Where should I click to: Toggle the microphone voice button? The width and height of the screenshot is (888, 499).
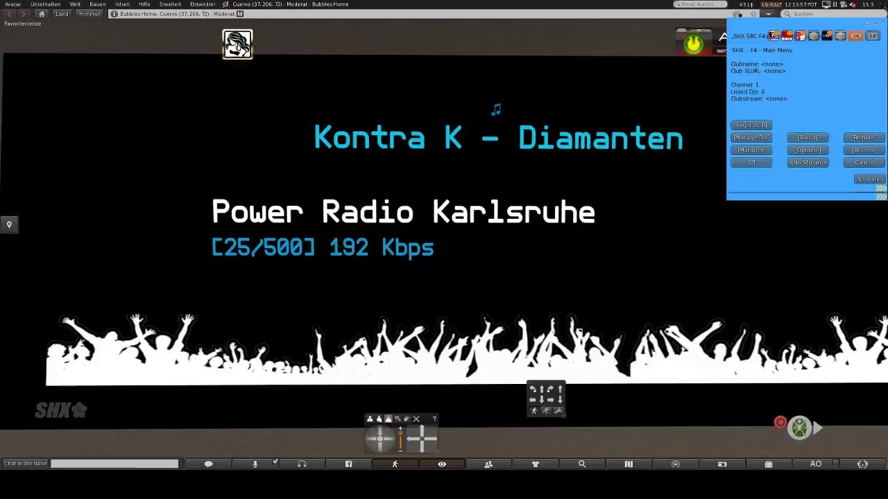(x=255, y=464)
